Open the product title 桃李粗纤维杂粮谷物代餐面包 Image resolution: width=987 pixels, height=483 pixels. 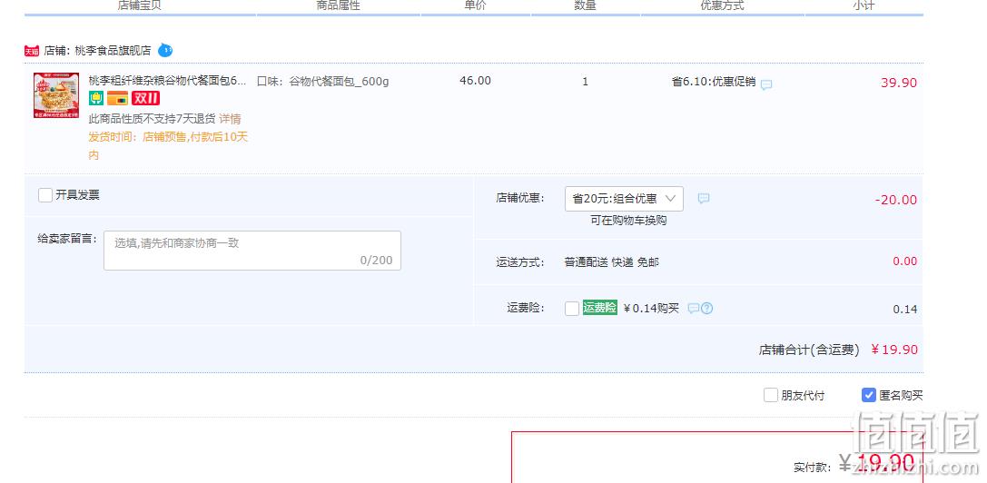(x=167, y=81)
